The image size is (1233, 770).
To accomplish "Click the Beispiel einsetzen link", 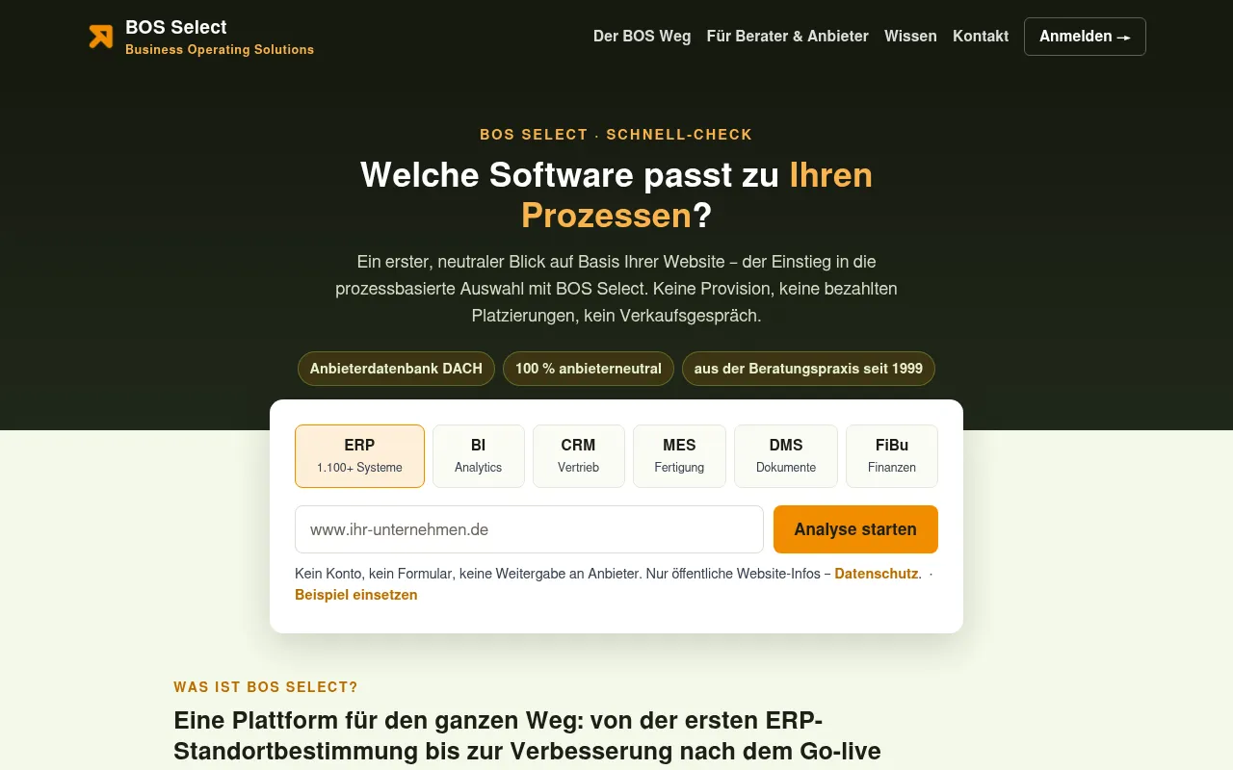I will [x=356, y=595].
